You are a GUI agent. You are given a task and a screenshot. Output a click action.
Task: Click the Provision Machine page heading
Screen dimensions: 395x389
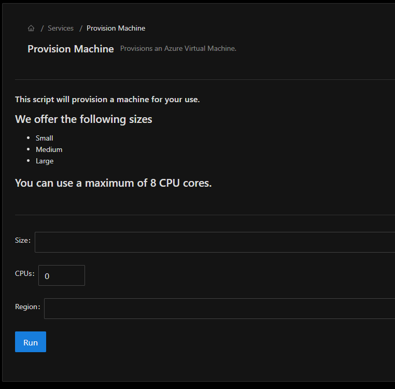[x=70, y=49]
